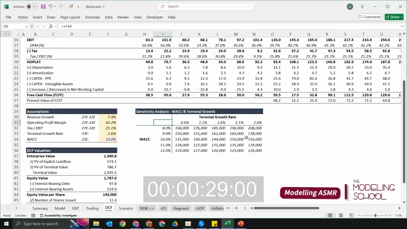
Task: Expand the formula bar chevron
Action: pyautogui.click(x=402, y=26)
